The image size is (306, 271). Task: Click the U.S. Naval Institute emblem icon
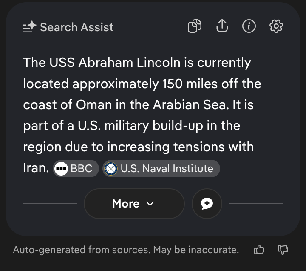click(x=111, y=169)
